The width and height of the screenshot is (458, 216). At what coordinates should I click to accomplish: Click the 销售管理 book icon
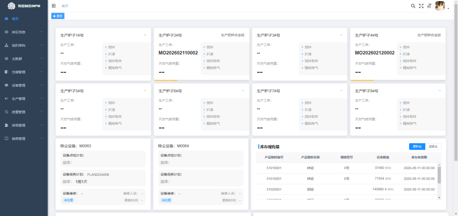pos(6,139)
